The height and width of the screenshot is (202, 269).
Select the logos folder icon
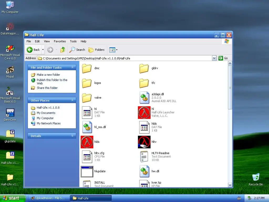(87, 83)
